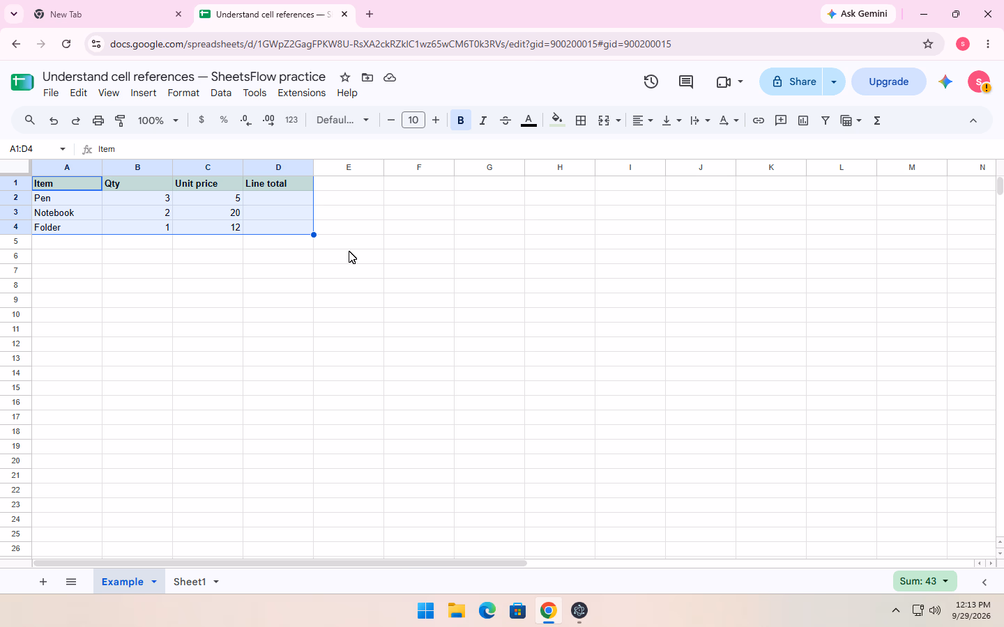Image resolution: width=1004 pixels, height=627 pixels.
Task: Click the font size input field
Action: [413, 120]
